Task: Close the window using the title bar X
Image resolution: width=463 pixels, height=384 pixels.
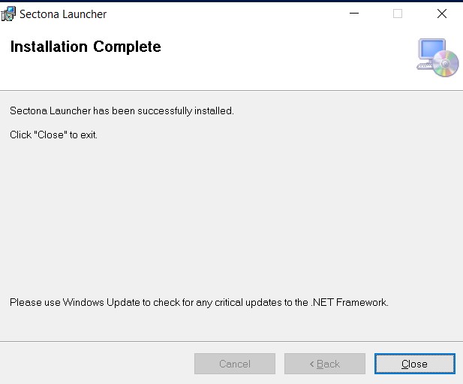Action: click(x=442, y=14)
